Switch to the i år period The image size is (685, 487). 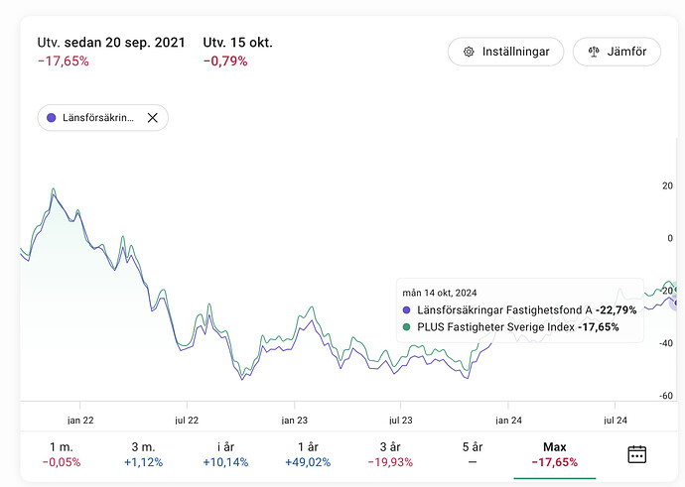click(228, 454)
